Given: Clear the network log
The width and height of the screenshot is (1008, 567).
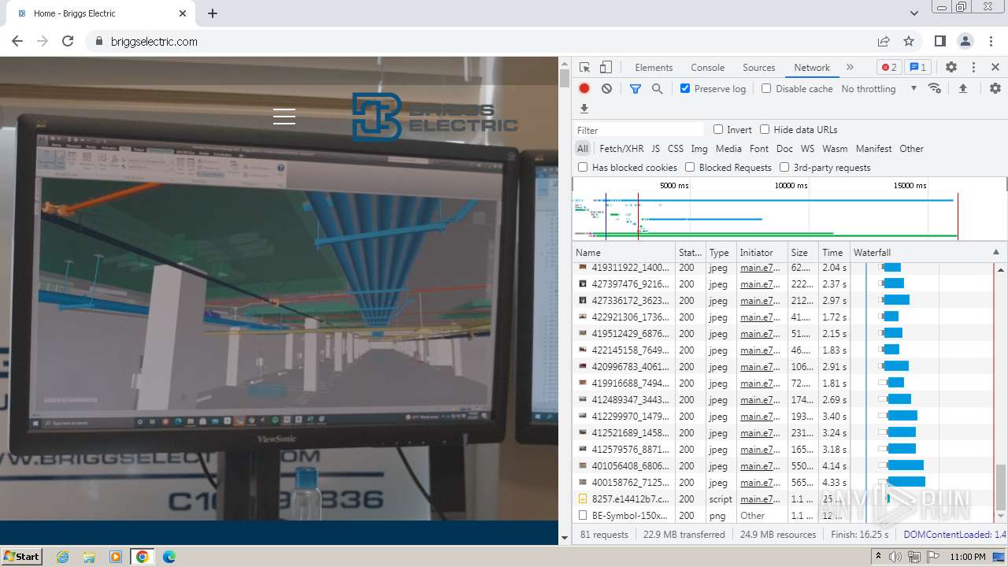Looking at the screenshot, I should [x=606, y=89].
